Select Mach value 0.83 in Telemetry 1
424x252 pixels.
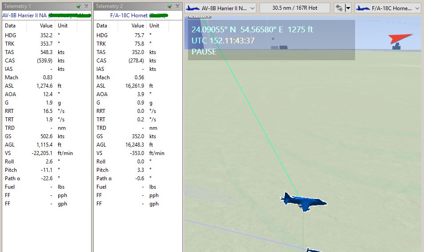pyautogui.click(x=48, y=78)
